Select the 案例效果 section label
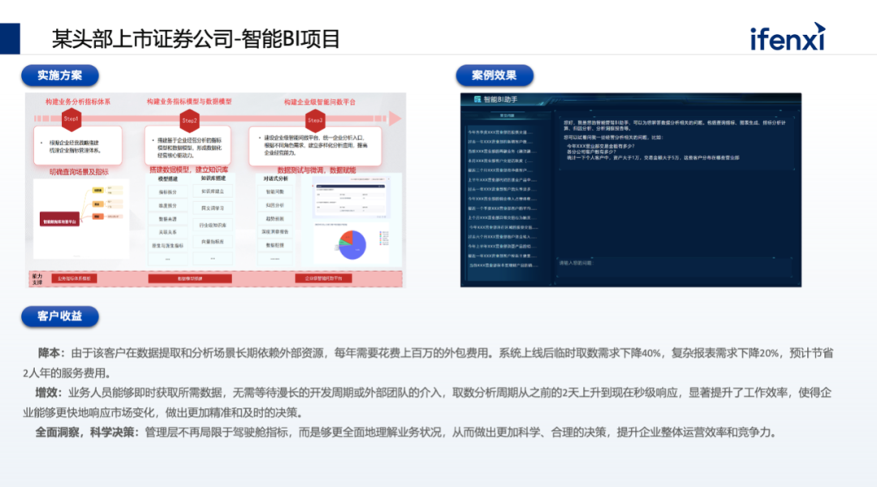Viewport: 877px width, 487px height. click(495, 75)
